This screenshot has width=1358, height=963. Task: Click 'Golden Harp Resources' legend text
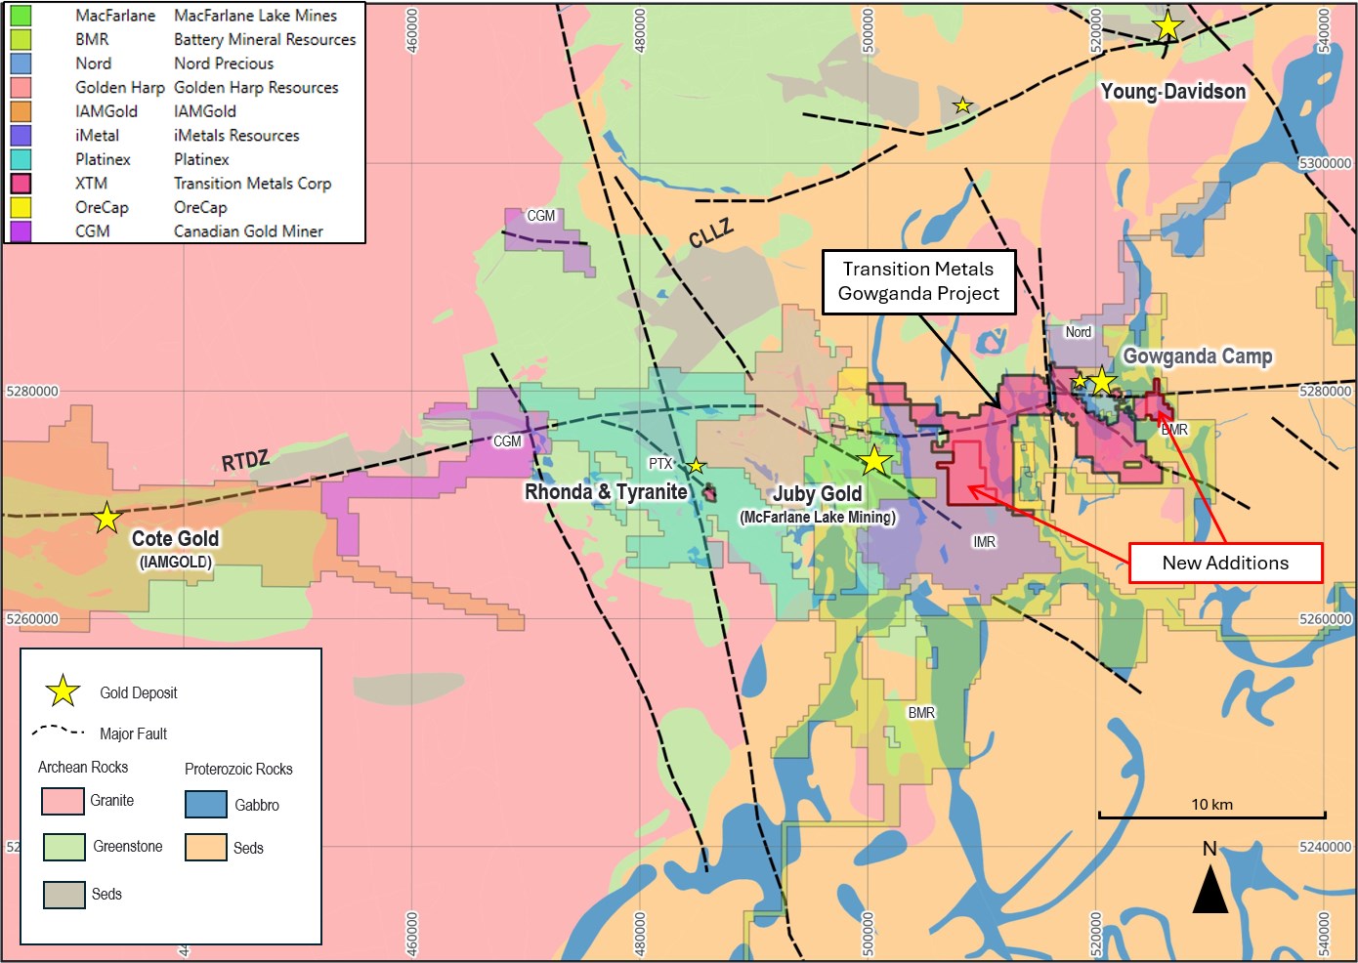click(x=256, y=88)
